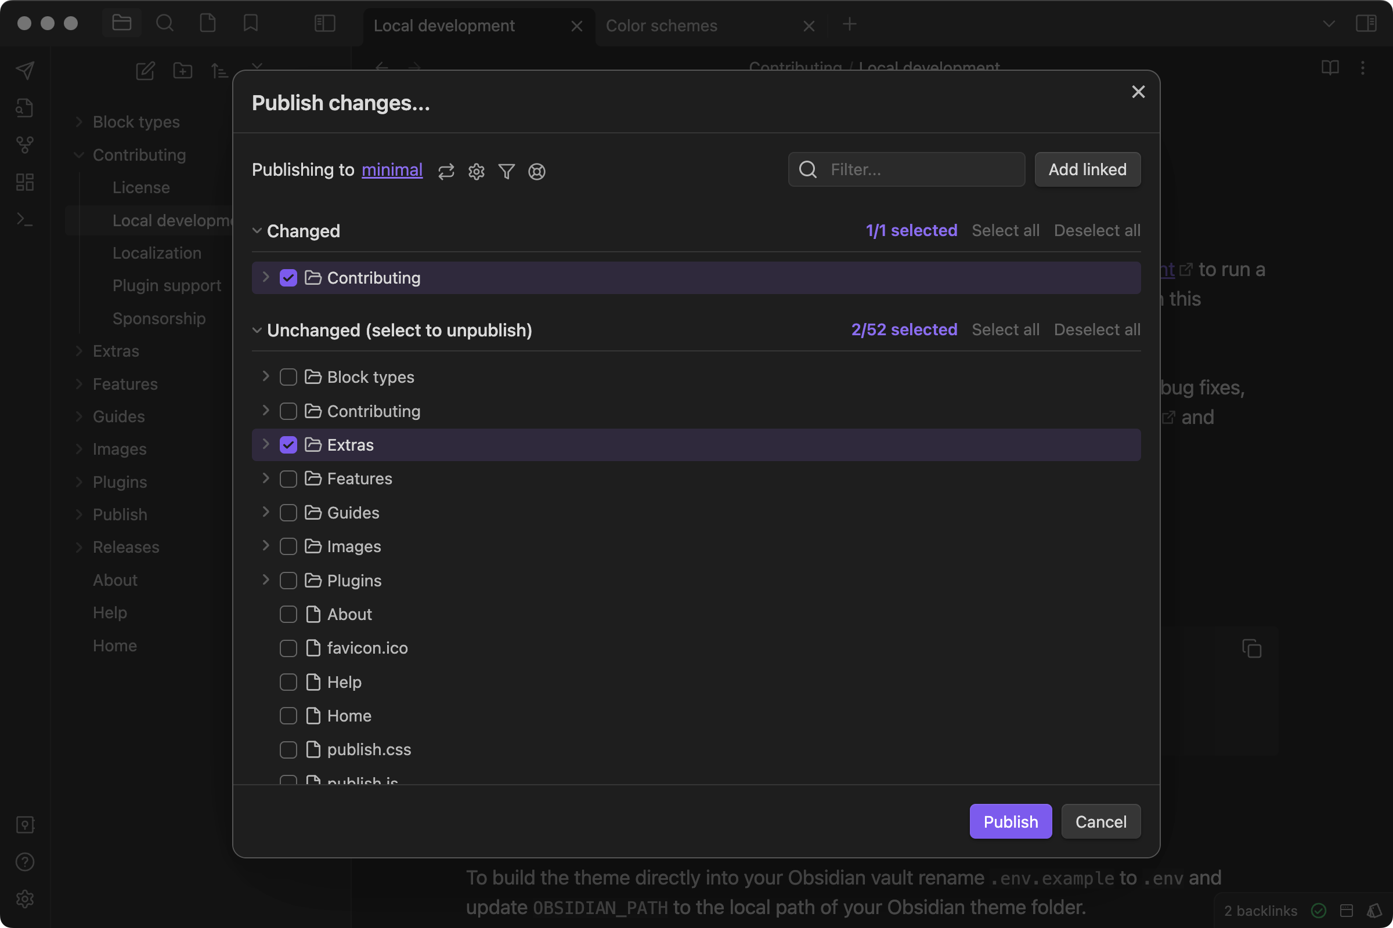Click the paper plane publish icon in ribbon
Viewport: 1393px width, 928px height.
click(x=25, y=70)
